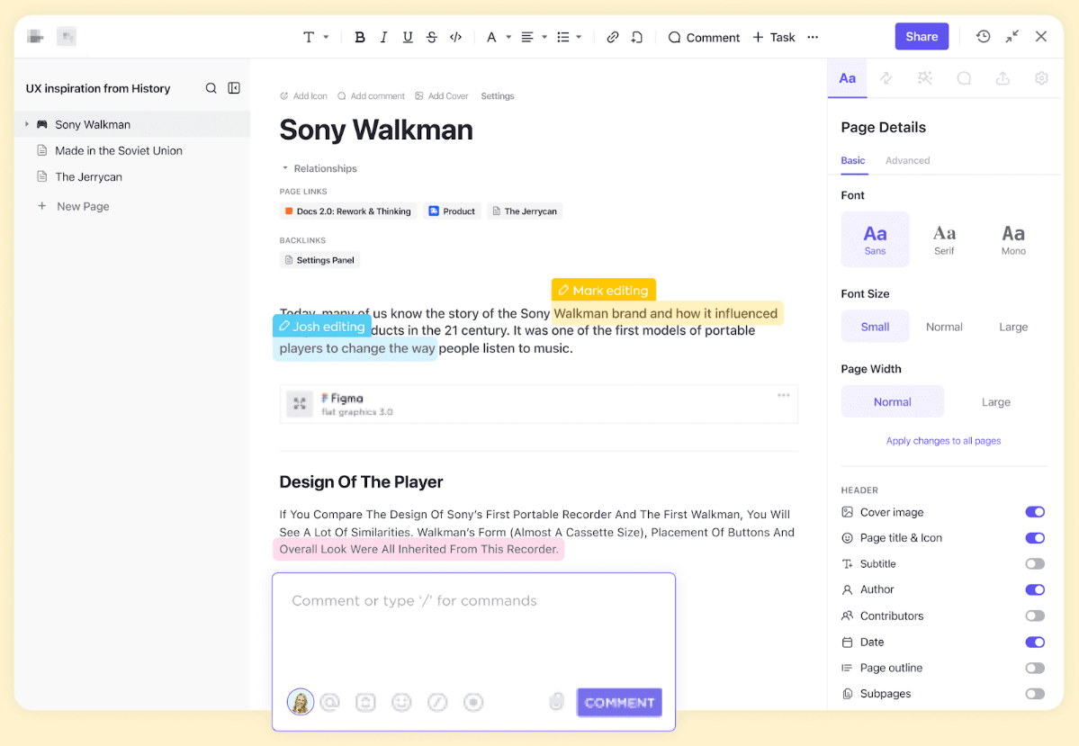
Task: Toggle bold formatting in the toolbar
Action: click(360, 37)
